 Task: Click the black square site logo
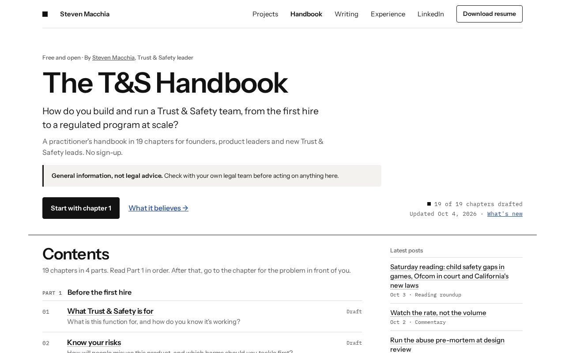[45, 14]
